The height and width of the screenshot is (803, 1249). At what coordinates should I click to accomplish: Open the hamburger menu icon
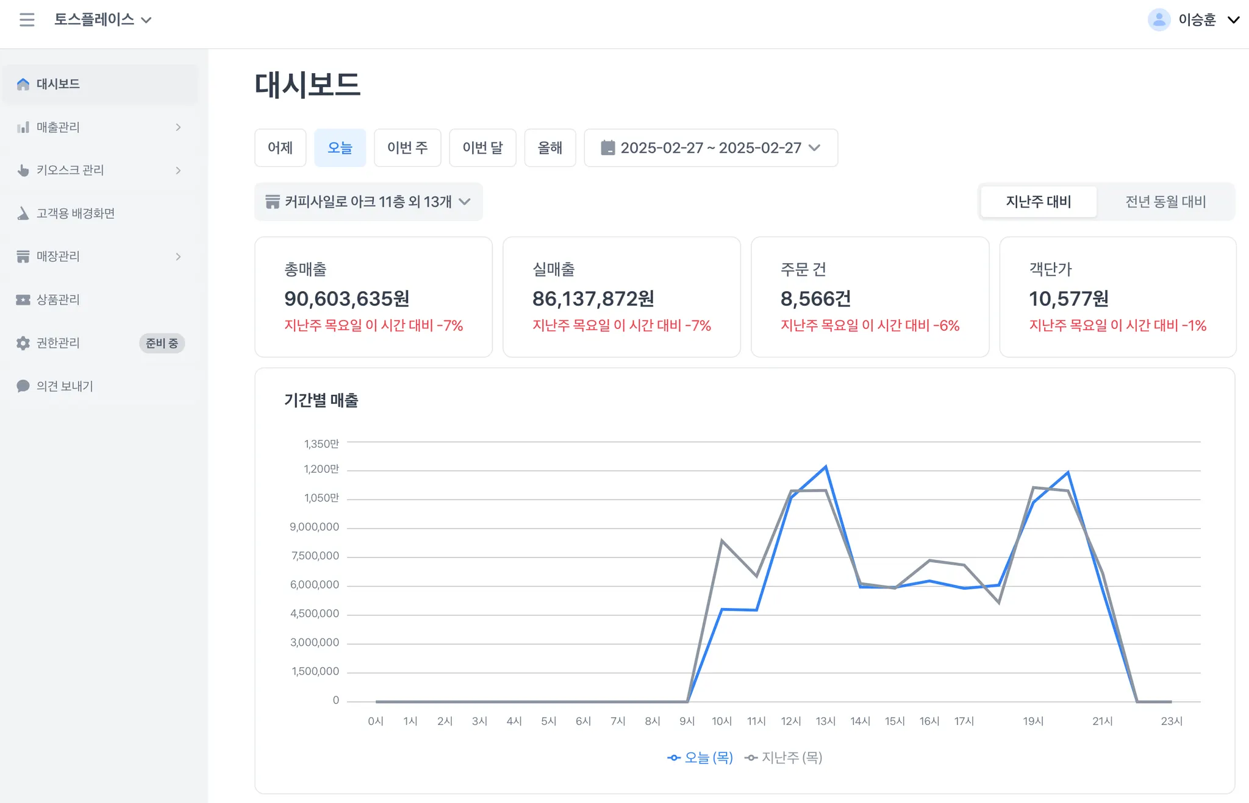pyautogui.click(x=27, y=19)
